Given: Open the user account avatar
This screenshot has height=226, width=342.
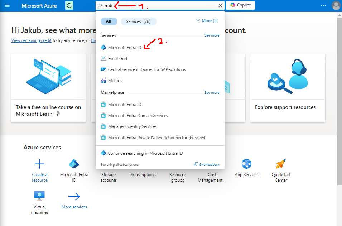Looking at the screenshot, I should click(336, 5).
